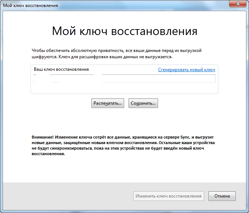Close the Мой ключ восстановления window
This screenshot has height=213, width=249.
tap(238, 4)
